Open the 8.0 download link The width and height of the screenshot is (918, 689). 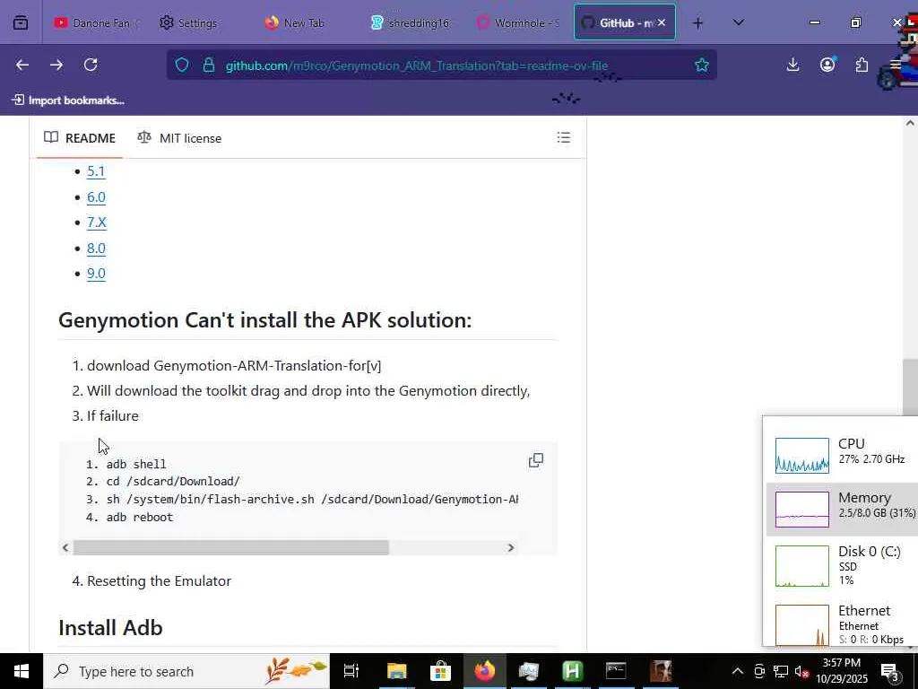point(96,248)
